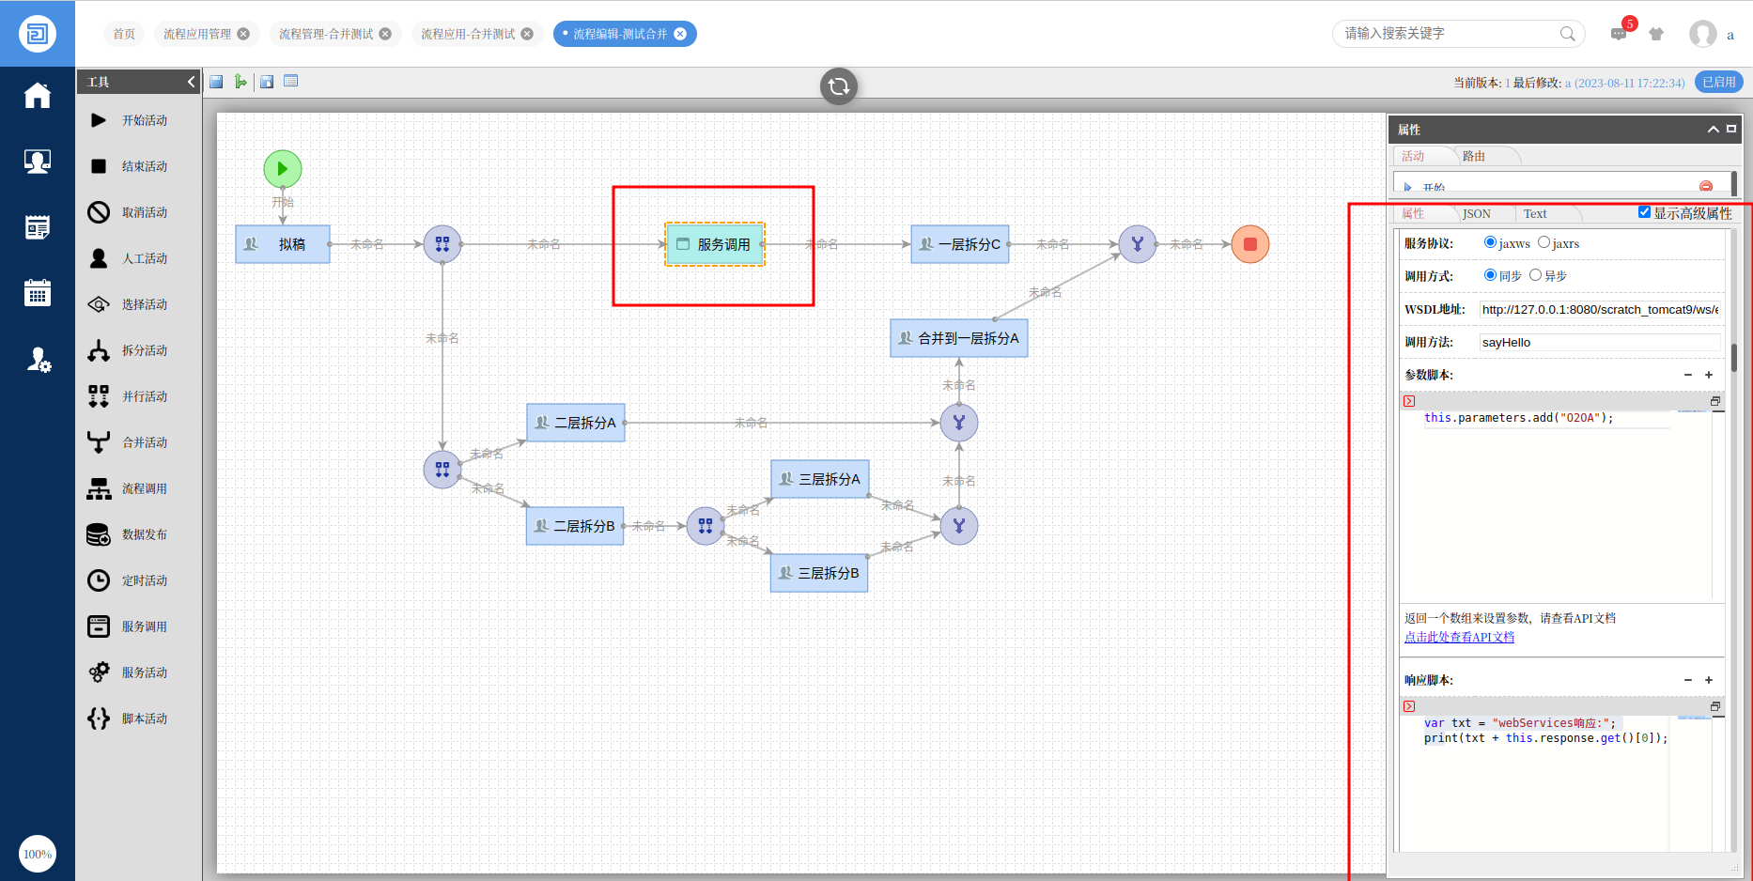Click the Save (blue floppy) toolbar icon
The width and height of the screenshot is (1753, 881).
pyautogui.click(x=216, y=82)
